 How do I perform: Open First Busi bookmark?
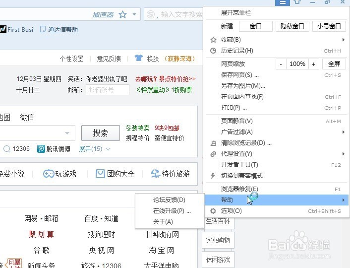[17, 29]
